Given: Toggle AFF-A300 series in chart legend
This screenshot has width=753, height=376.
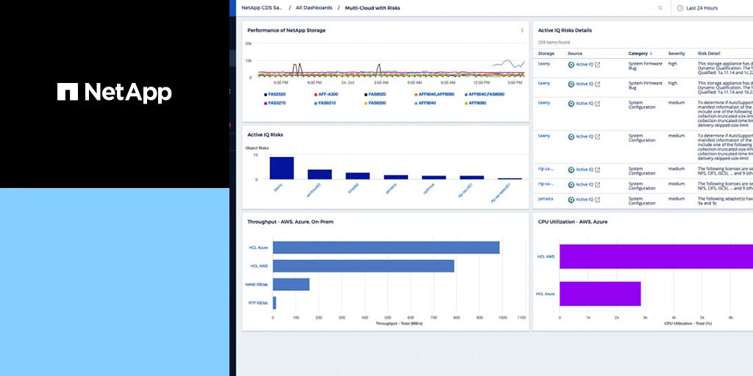Looking at the screenshot, I should (x=328, y=94).
